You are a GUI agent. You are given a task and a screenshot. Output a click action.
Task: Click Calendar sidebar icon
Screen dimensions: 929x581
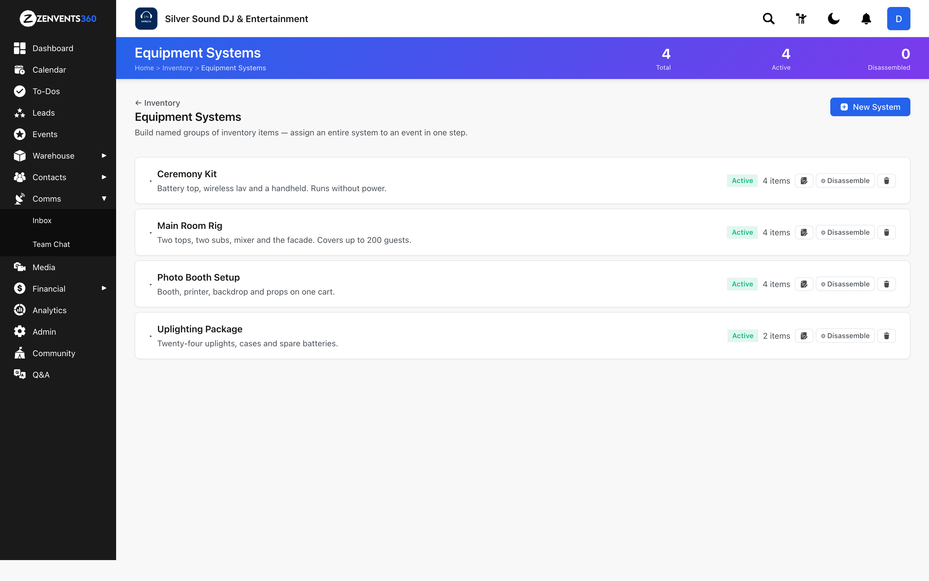[x=19, y=70]
